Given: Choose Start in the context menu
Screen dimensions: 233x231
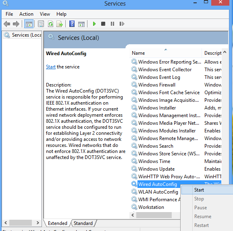Looking at the screenshot, I should [207, 190].
